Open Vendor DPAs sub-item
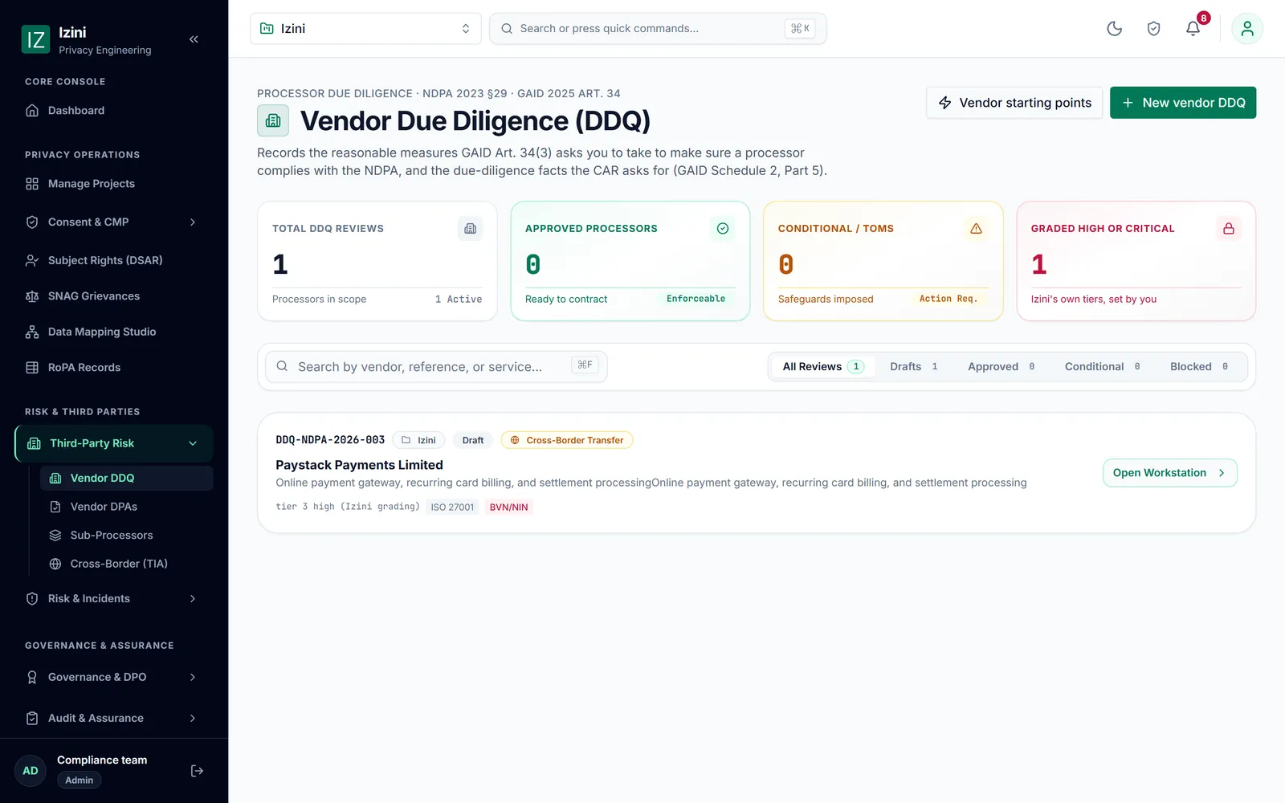The image size is (1285, 803). click(x=126, y=507)
